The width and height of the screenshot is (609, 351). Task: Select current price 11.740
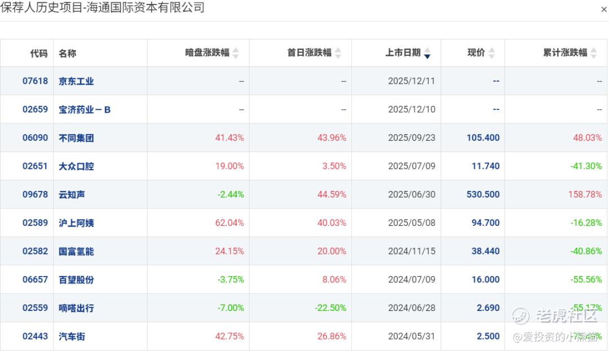coord(486,166)
